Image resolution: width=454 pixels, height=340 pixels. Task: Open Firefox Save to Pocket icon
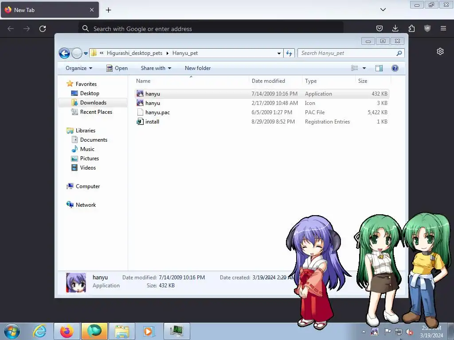click(x=380, y=28)
